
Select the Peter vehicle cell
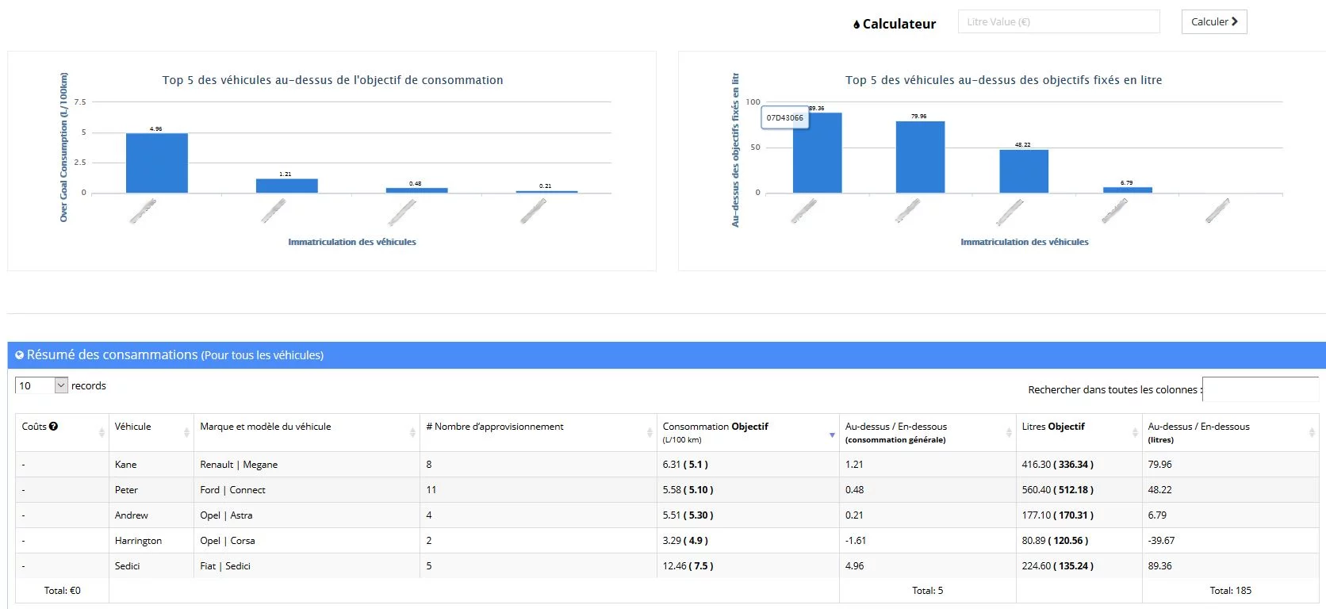151,490
